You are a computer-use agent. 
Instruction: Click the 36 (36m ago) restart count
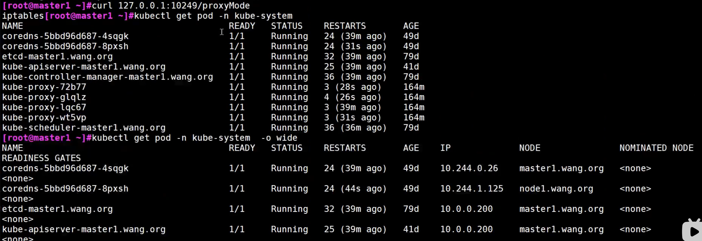click(355, 128)
